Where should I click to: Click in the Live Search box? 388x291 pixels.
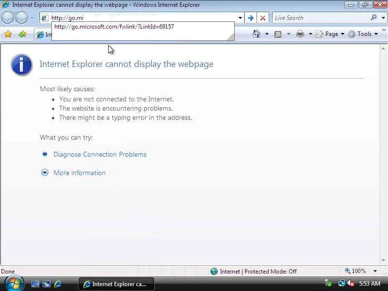coord(321,18)
